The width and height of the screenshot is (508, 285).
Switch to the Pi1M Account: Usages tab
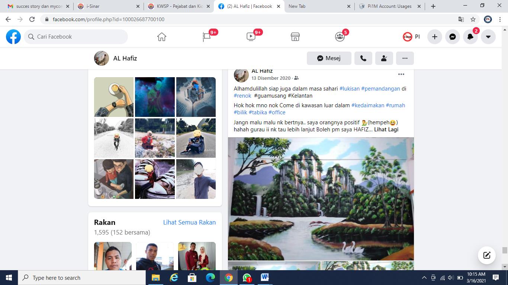(389, 6)
